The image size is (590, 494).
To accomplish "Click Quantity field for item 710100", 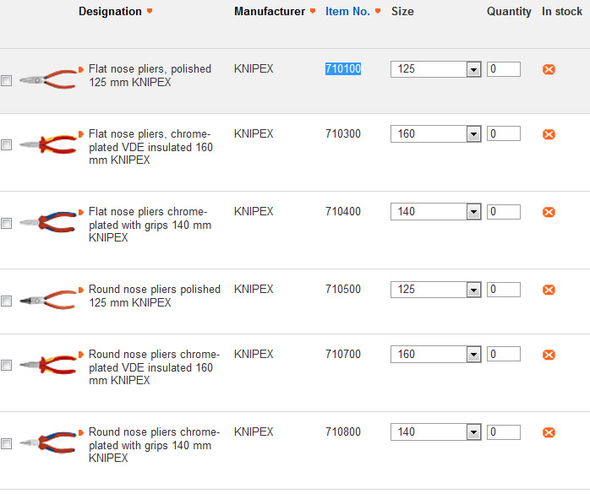I will click(504, 69).
